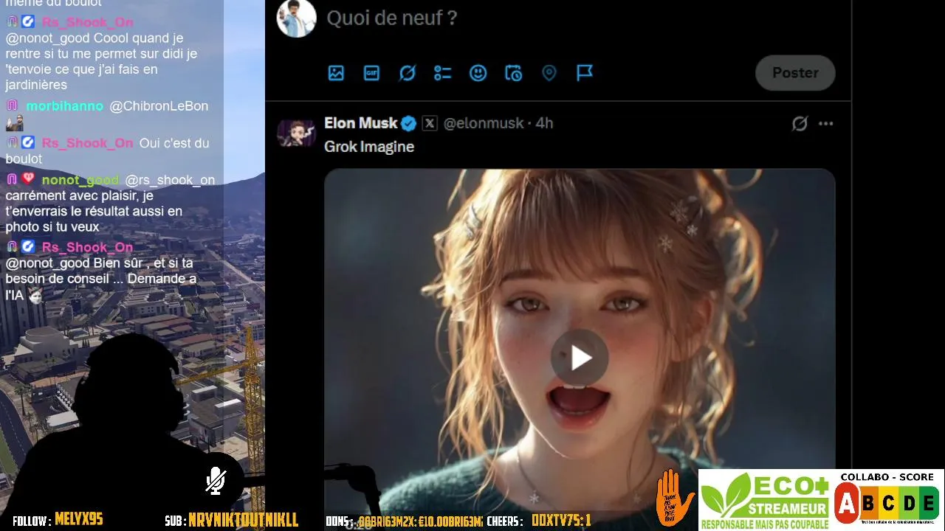Screen dimensions: 945x531
Task: Open the emoji picker
Action: [x=478, y=73]
